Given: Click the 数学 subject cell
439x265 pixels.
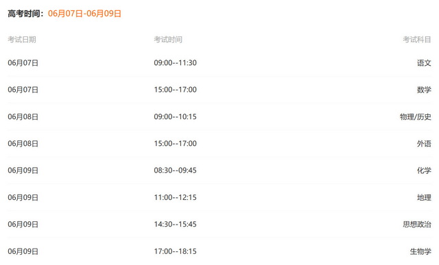Looking at the screenshot, I should point(424,90).
